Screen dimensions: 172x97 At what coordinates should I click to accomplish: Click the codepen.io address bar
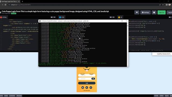tap(83, 5)
